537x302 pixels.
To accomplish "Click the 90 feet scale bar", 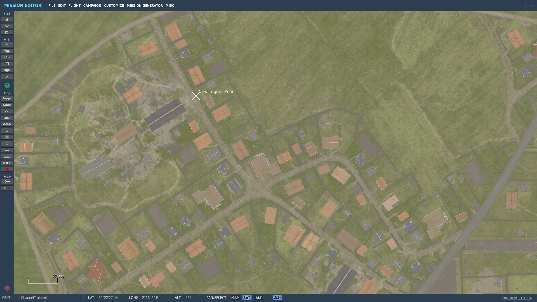I will coord(43,281).
